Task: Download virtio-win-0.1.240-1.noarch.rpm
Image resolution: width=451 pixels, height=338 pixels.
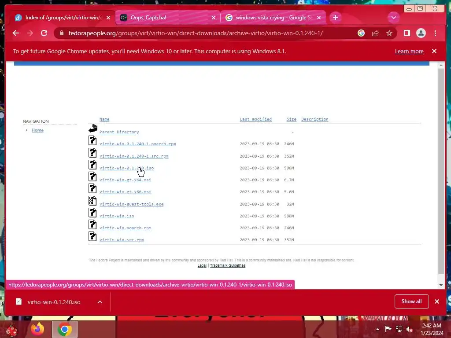Action: coord(137,144)
